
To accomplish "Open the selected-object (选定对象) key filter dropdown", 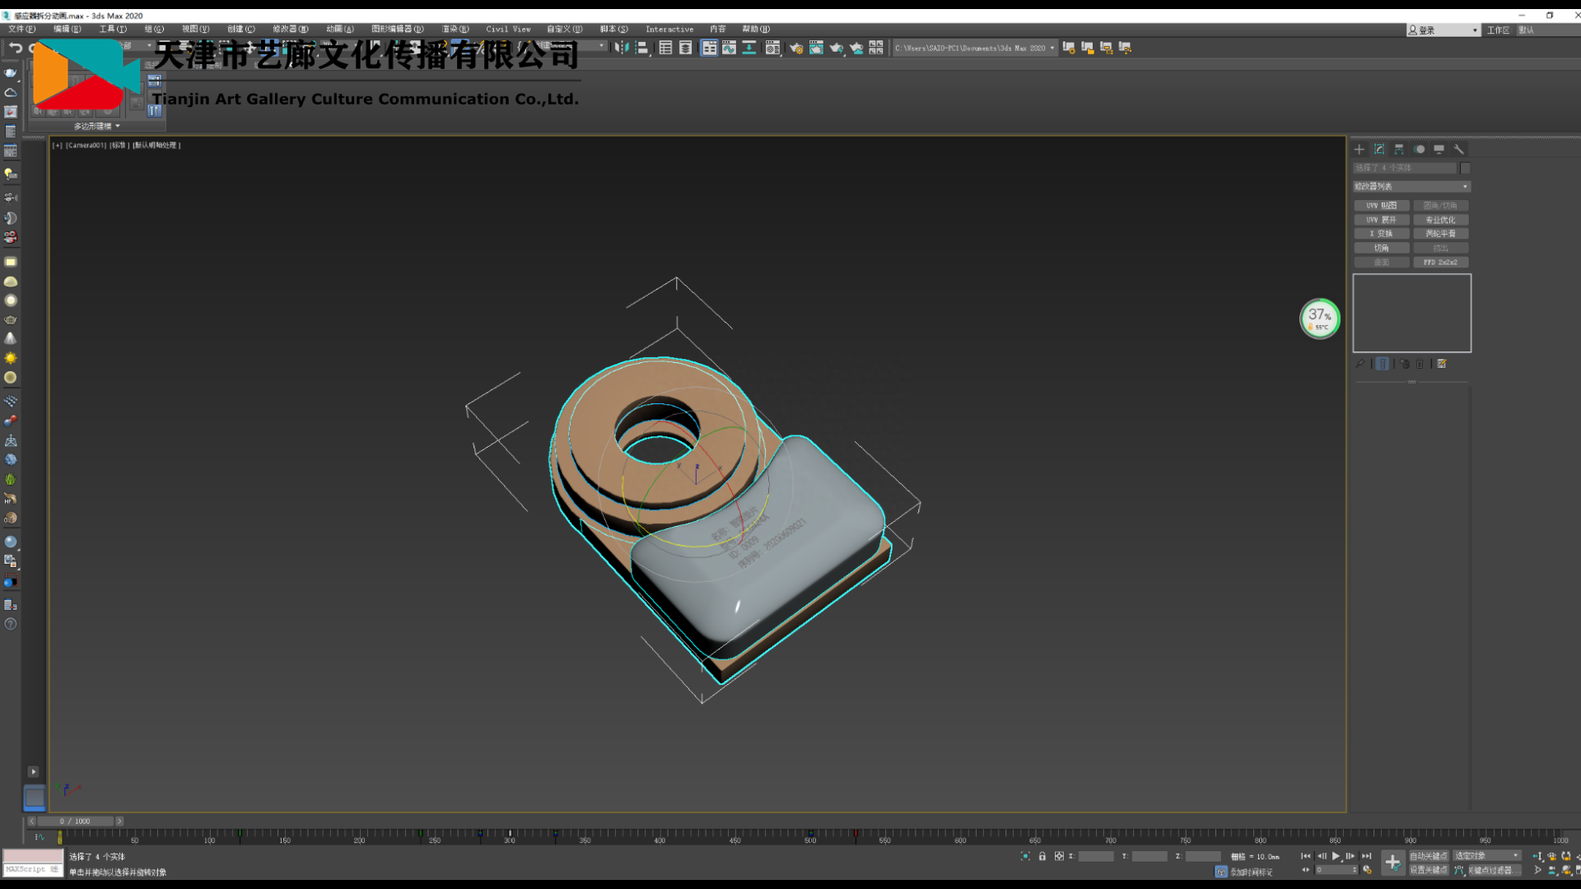I will 1486,856.
